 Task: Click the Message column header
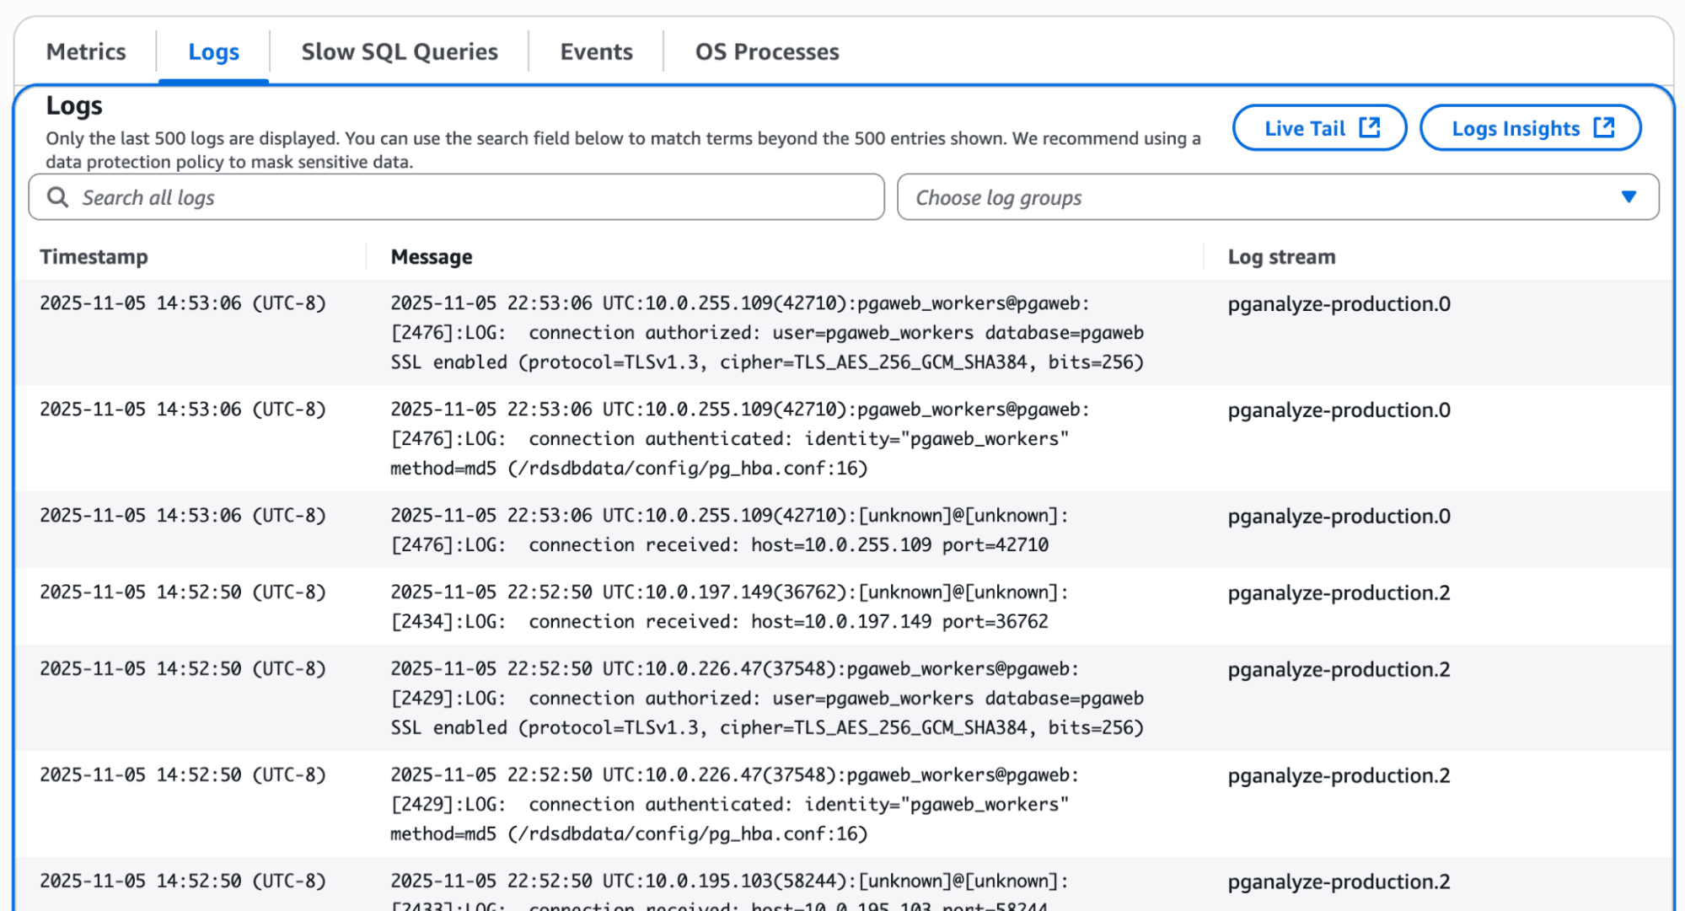[431, 257]
